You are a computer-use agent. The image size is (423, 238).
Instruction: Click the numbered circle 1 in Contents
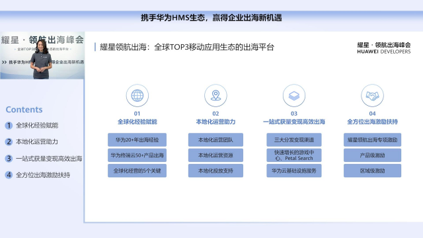click(9, 126)
